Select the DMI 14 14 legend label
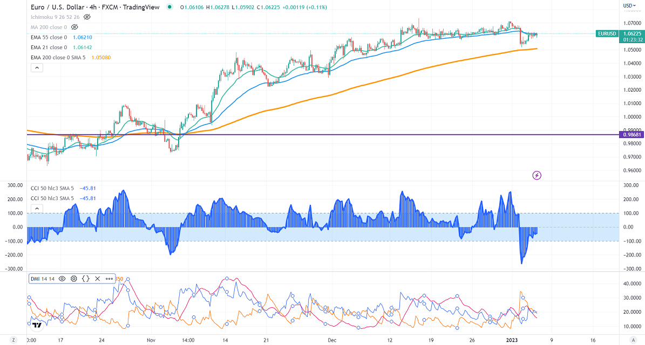Screen dimensions: 645x345 point(43,279)
